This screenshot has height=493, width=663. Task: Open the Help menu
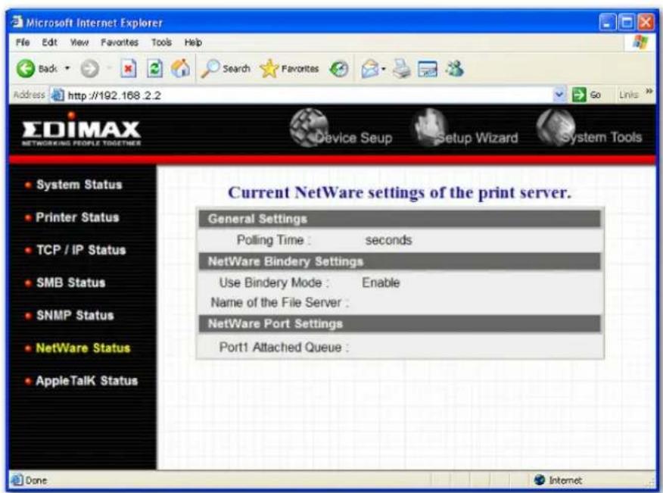click(193, 42)
